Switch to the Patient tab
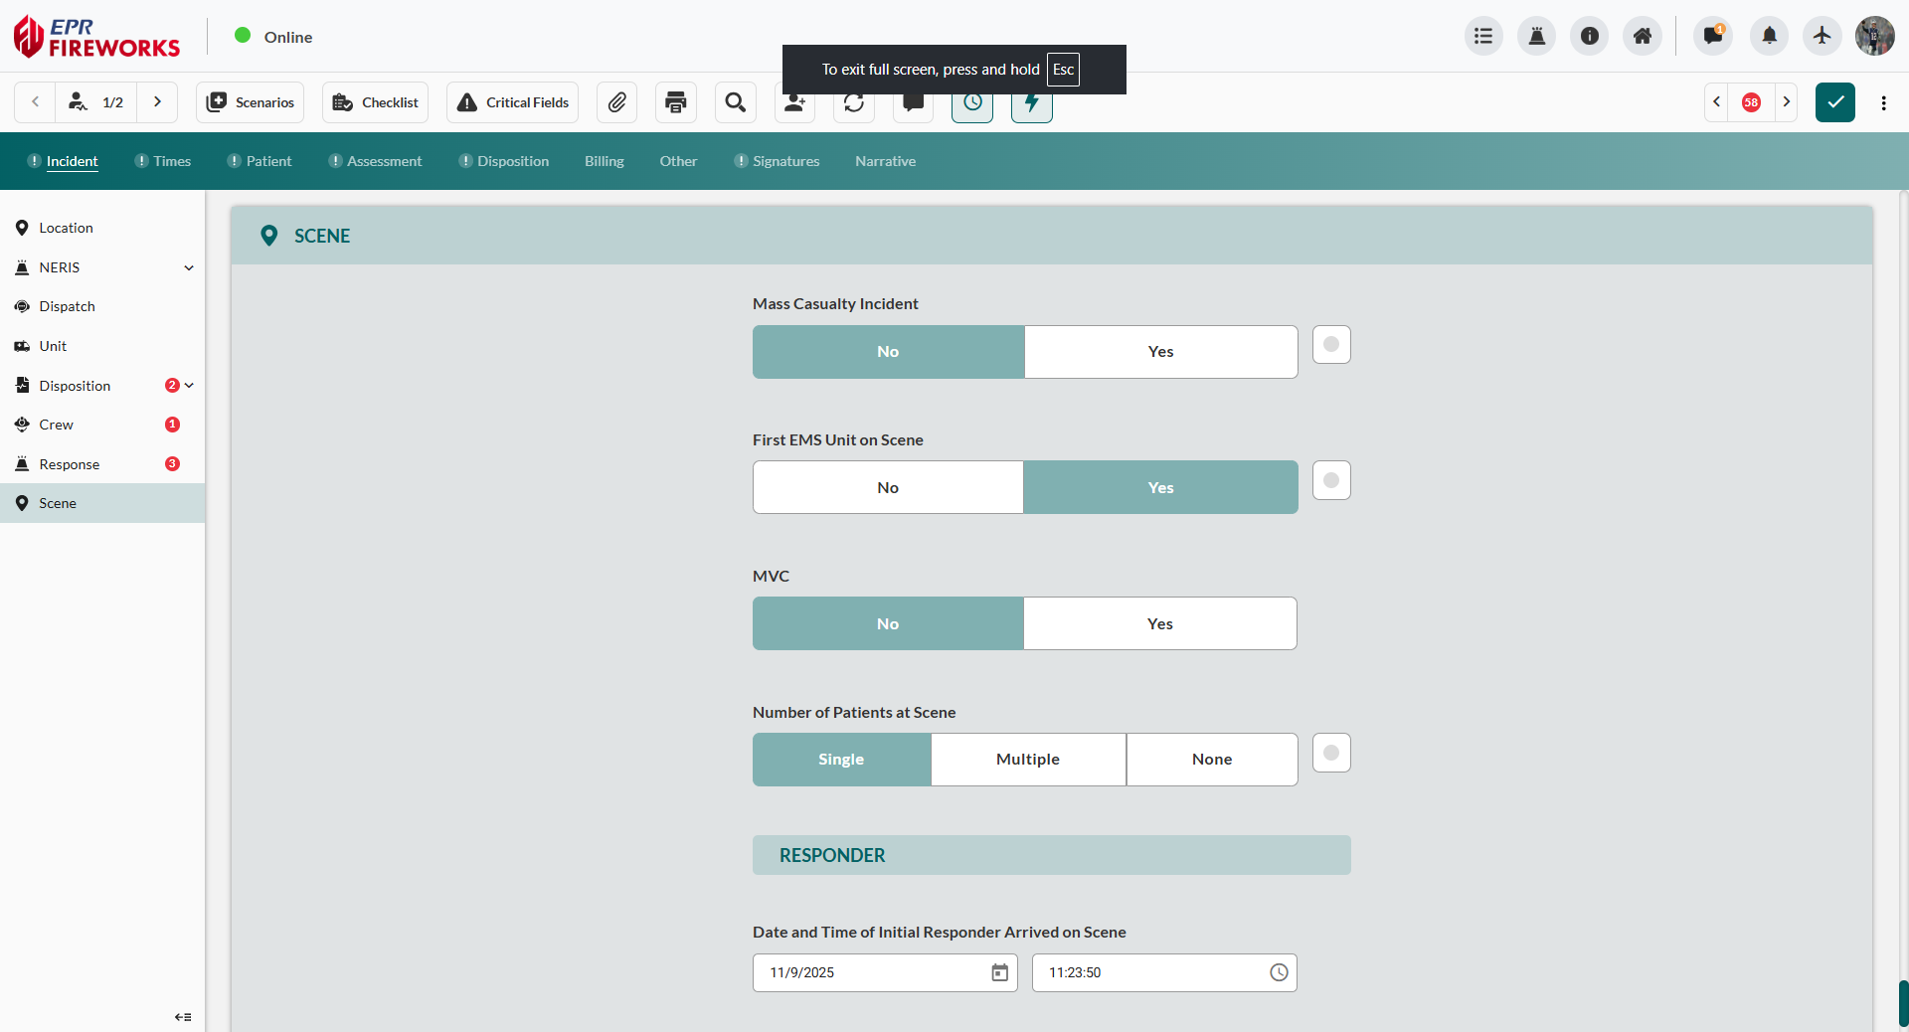The height and width of the screenshot is (1032, 1909). tap(268, 161)
